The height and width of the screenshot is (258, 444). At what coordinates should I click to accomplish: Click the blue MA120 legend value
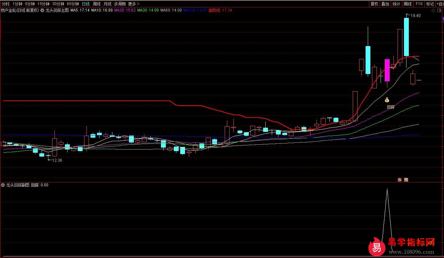point(195,10)
